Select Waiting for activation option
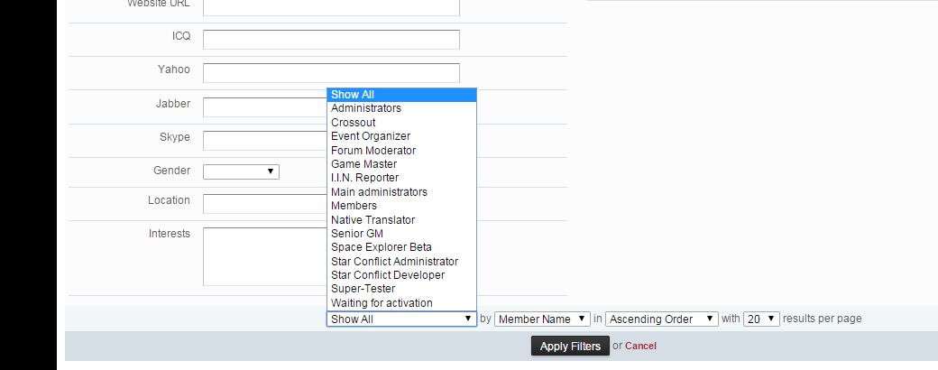The height and width of the screenshot is (370, 938). (382, 303)
